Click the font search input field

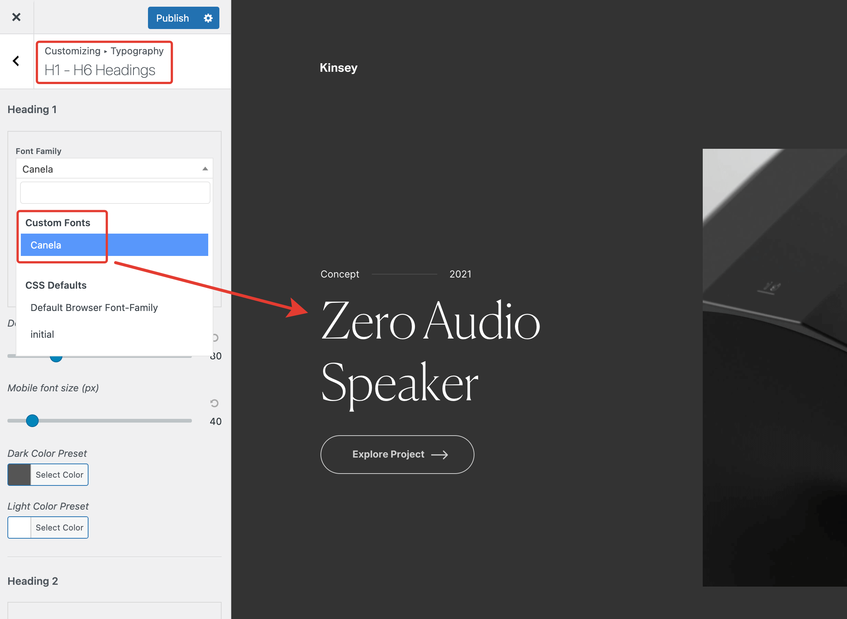coord(115,193)
